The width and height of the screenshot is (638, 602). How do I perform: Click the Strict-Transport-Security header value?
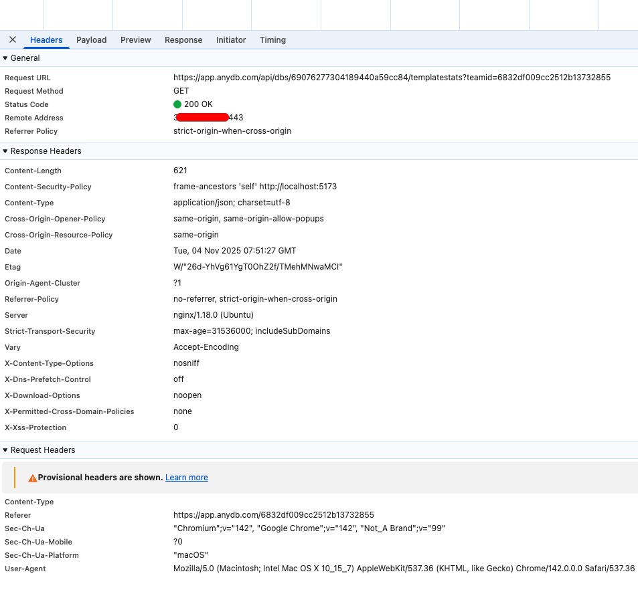[252, 331]
